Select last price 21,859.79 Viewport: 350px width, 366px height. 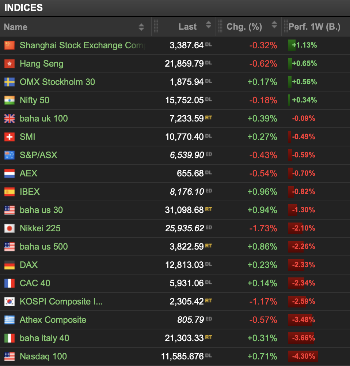(x=184, y=63)
